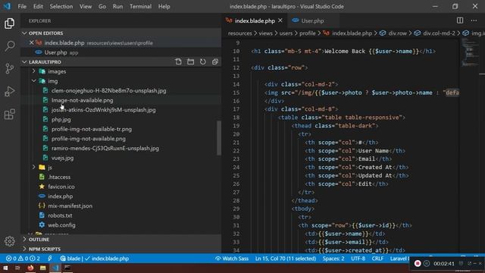Refresh the explorer tree

pyautogui.click(x=202, y=61)
